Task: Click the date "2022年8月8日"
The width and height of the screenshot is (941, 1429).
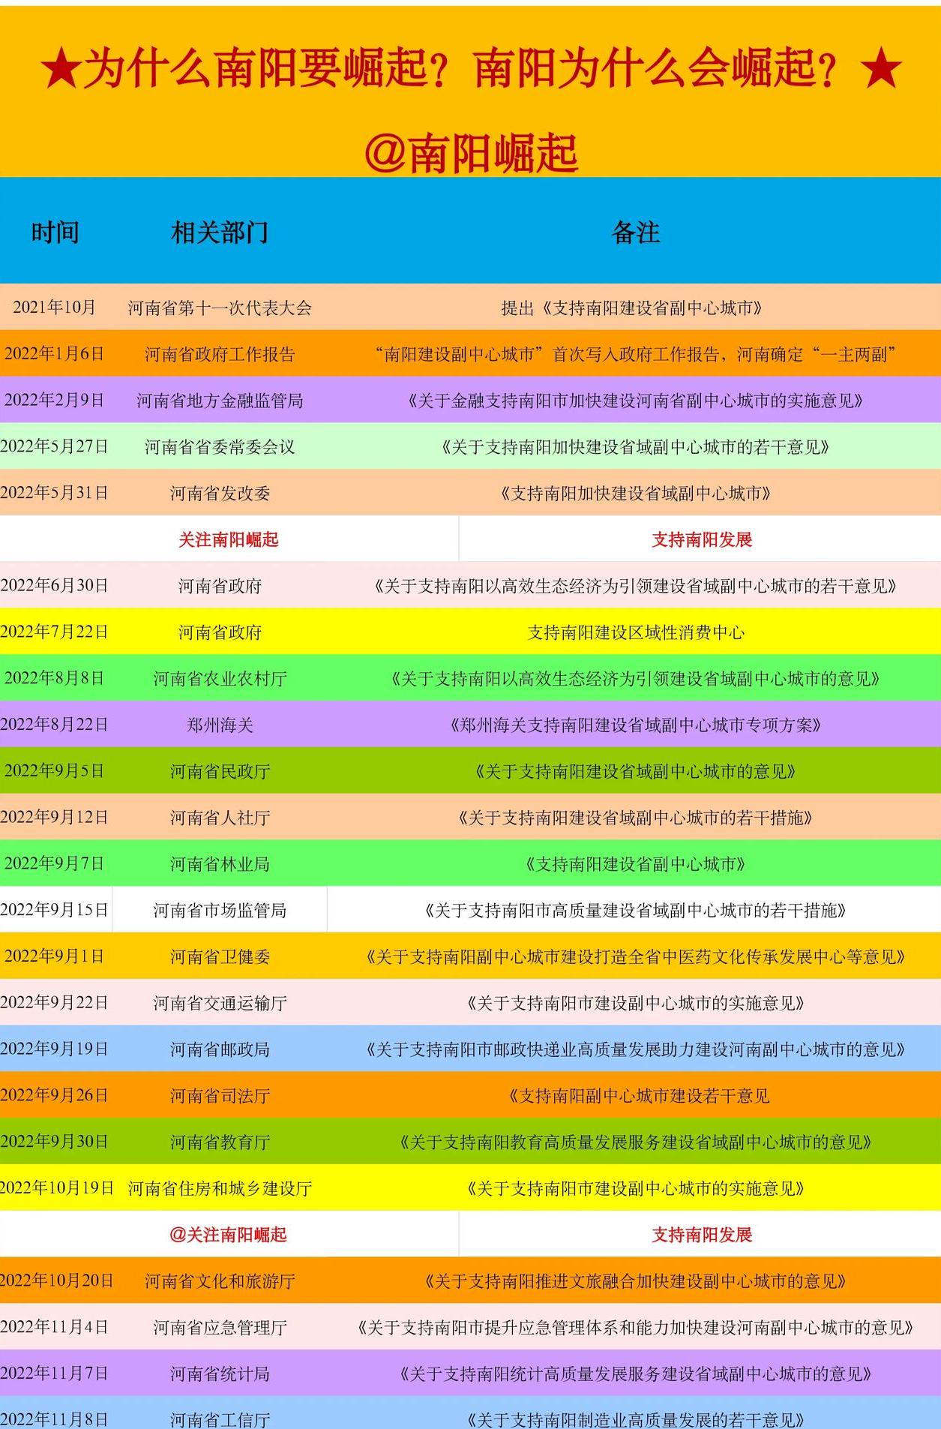Action: 55,679
